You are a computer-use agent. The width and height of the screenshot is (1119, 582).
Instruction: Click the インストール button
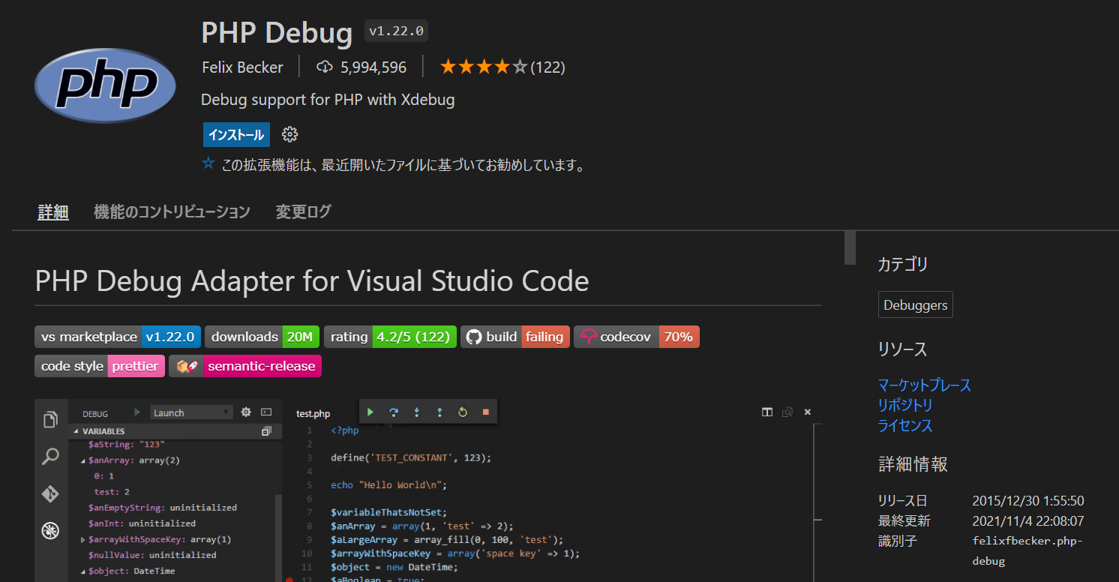point(236,135)
